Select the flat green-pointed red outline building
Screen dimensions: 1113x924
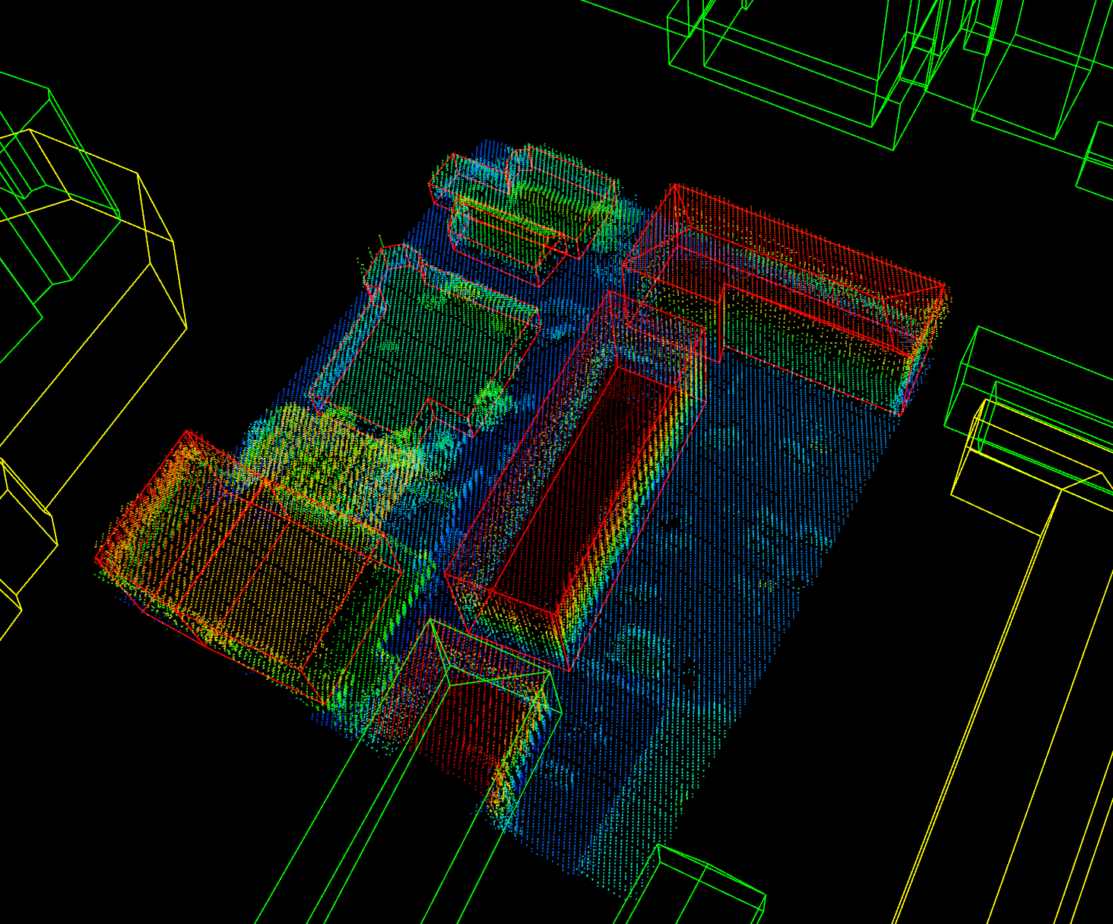(x=426, y=342)
